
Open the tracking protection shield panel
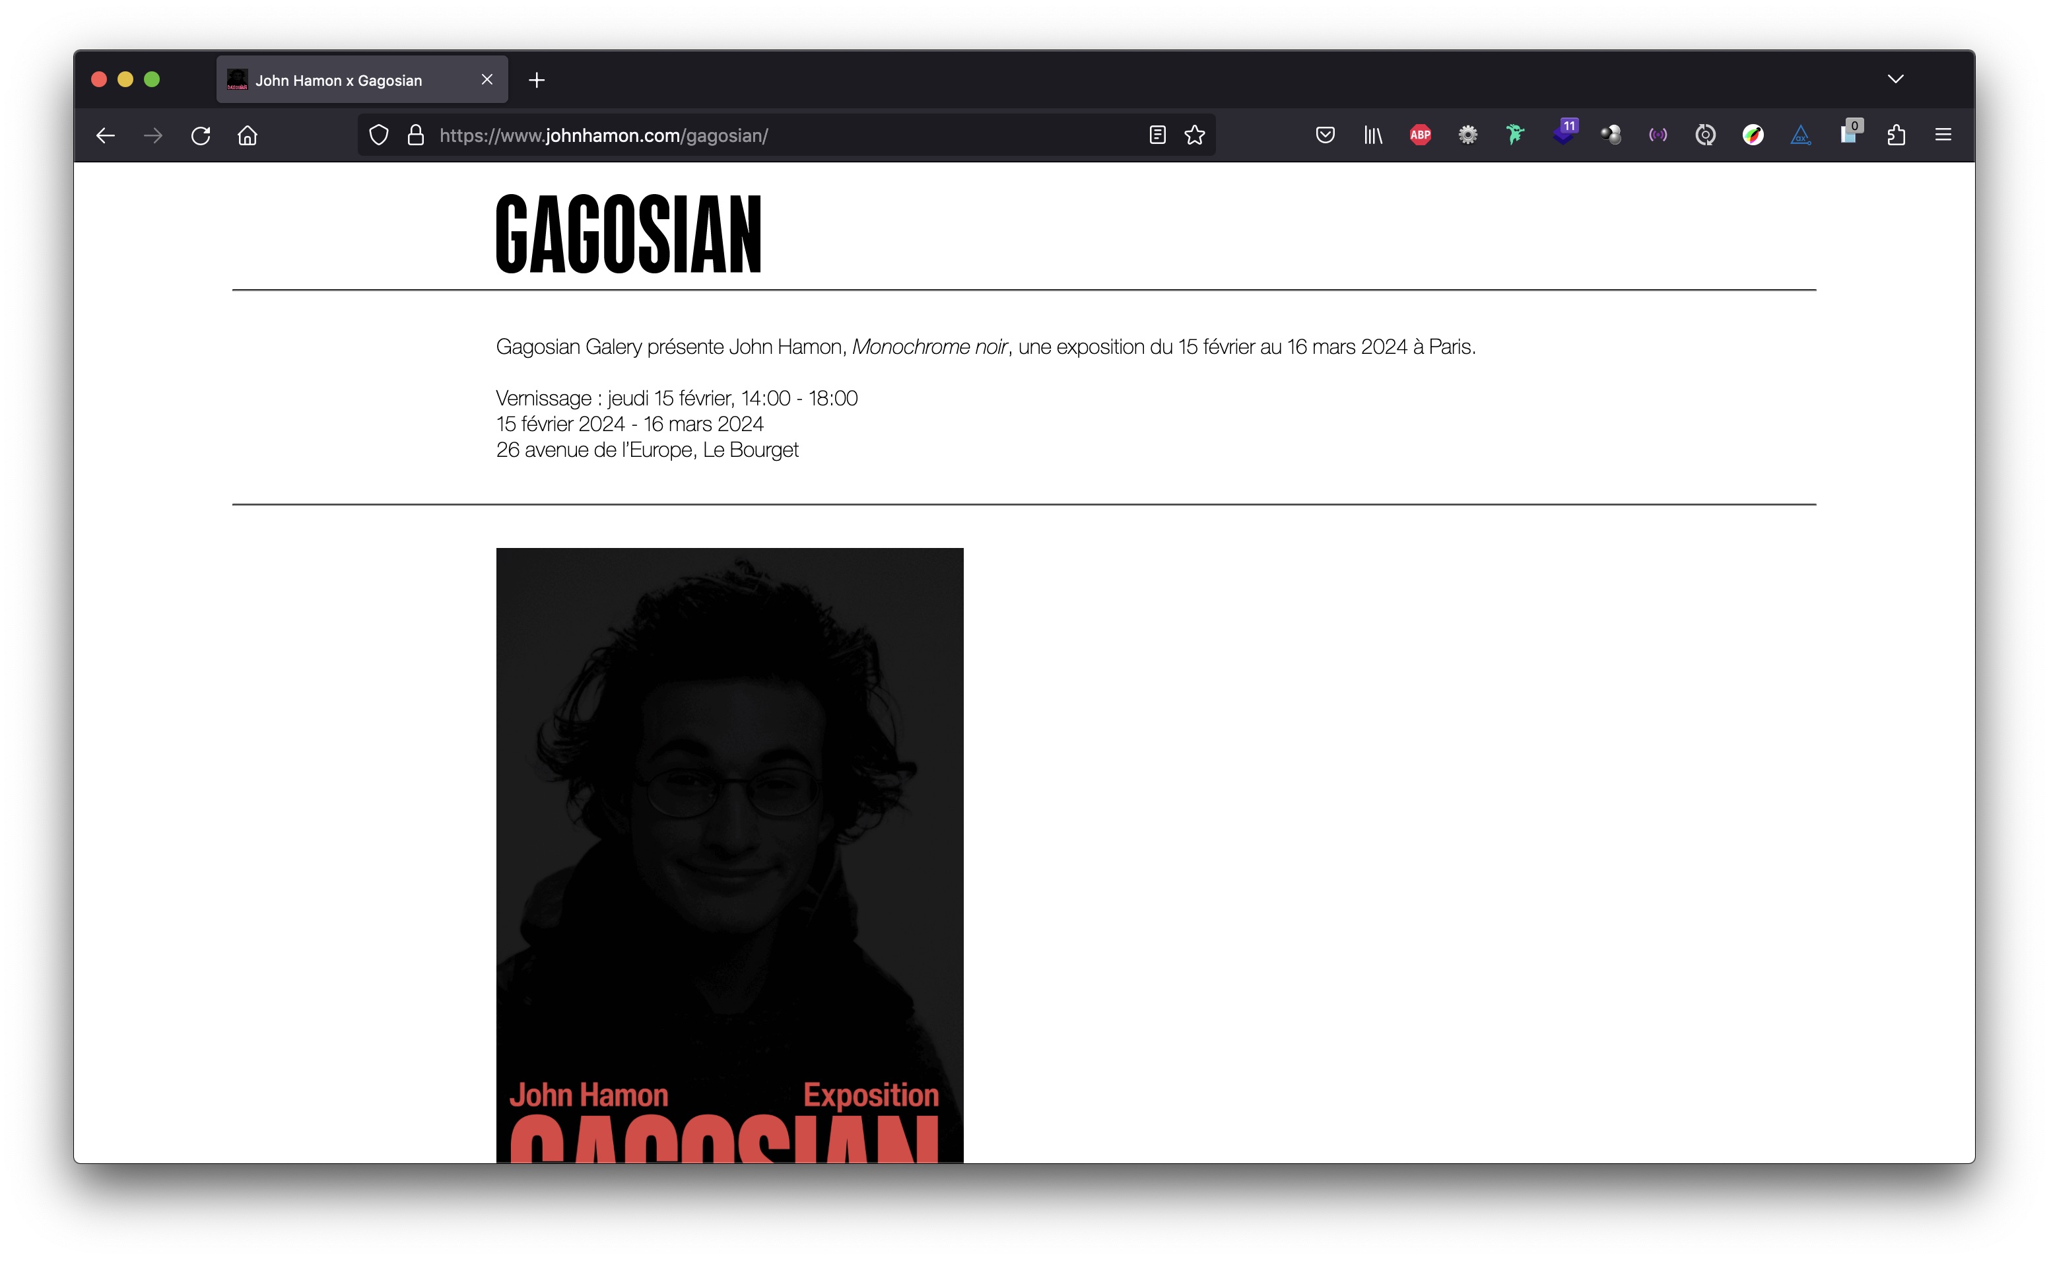point(378,135)
